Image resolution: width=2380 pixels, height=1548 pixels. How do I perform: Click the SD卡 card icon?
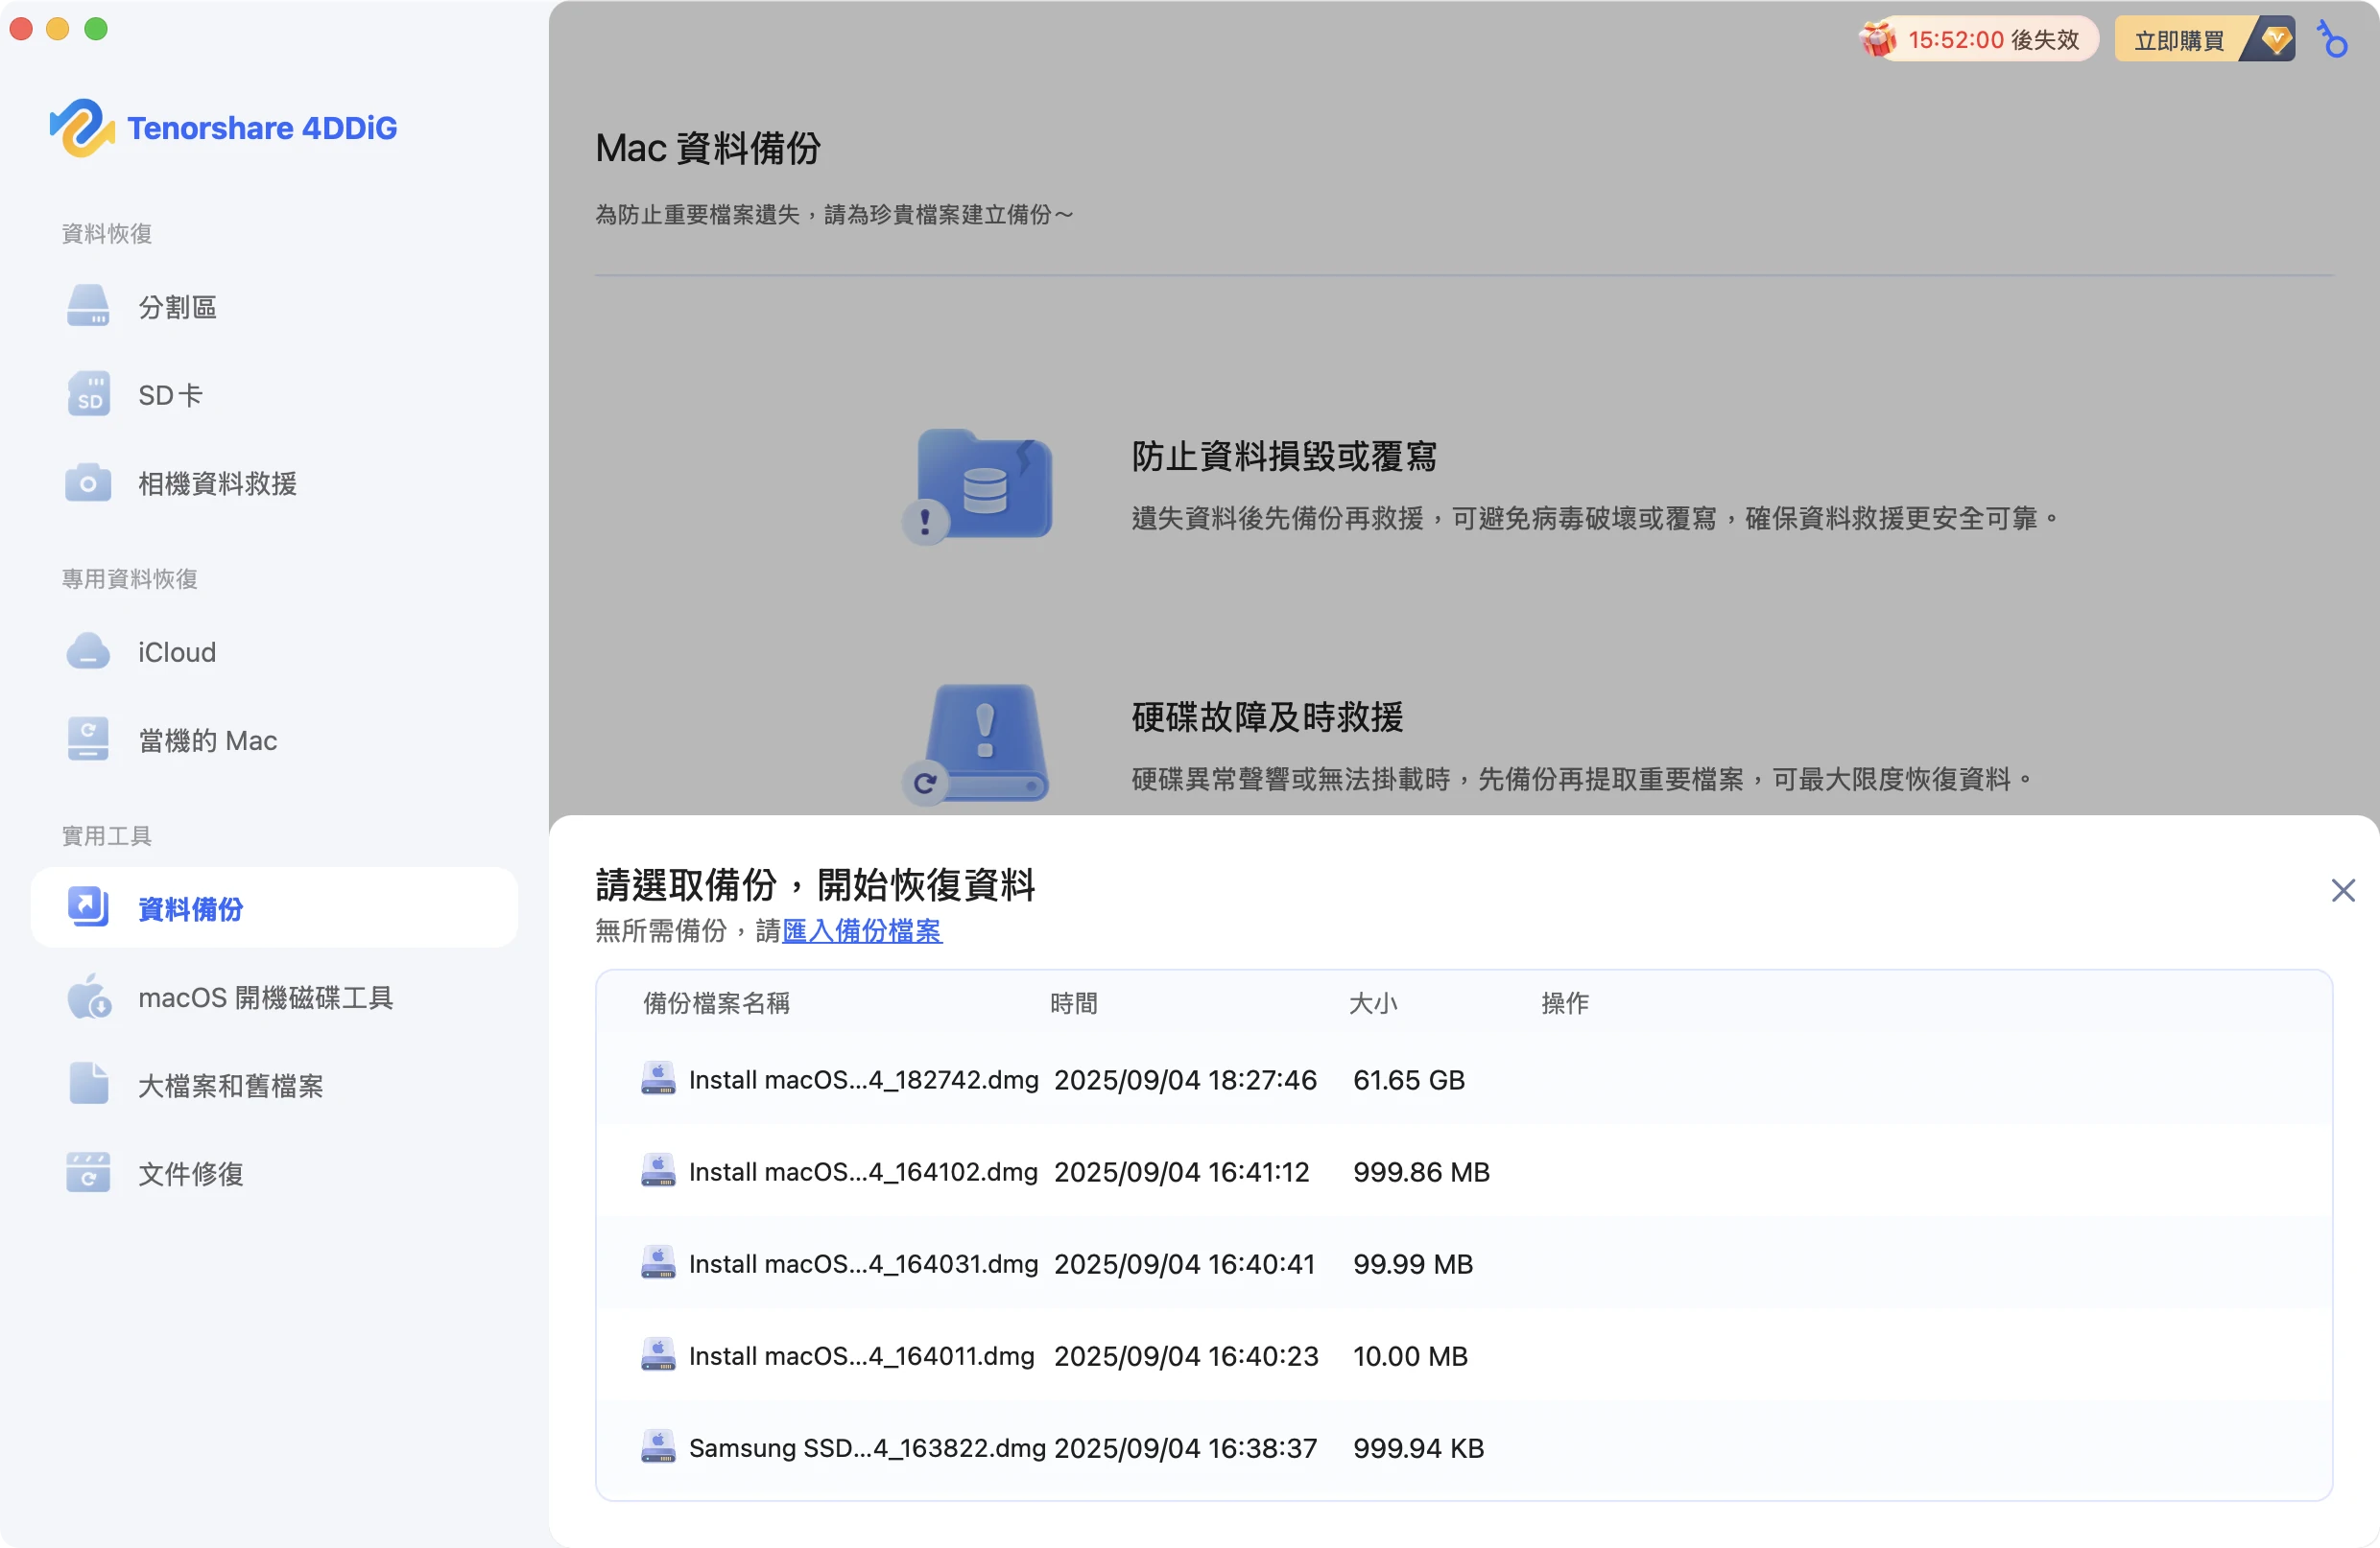point(88,395)
